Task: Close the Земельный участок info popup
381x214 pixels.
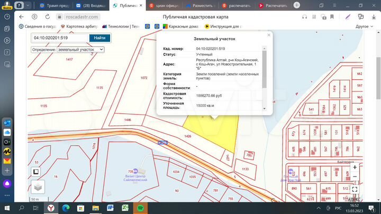Action: coord(268,35)
